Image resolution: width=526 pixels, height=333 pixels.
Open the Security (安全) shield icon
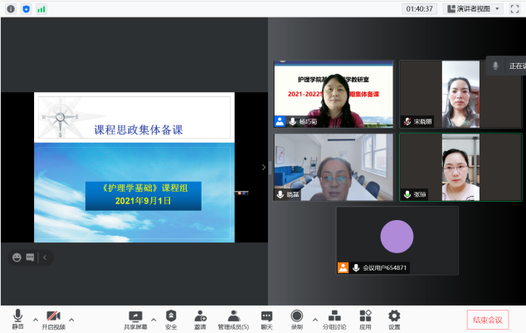point(171,318)
